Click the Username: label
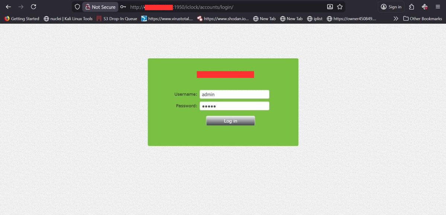This screenshot has width=446, height=215. pos(186,94)
